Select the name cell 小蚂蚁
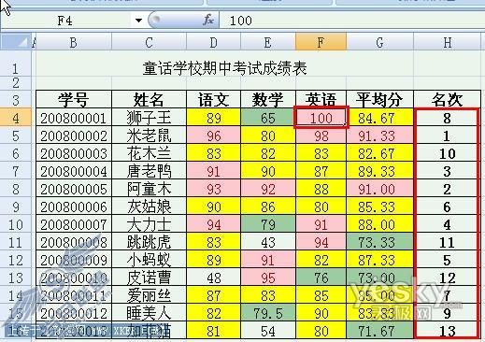This screenshot has width=485, height=342. (149, 260)
